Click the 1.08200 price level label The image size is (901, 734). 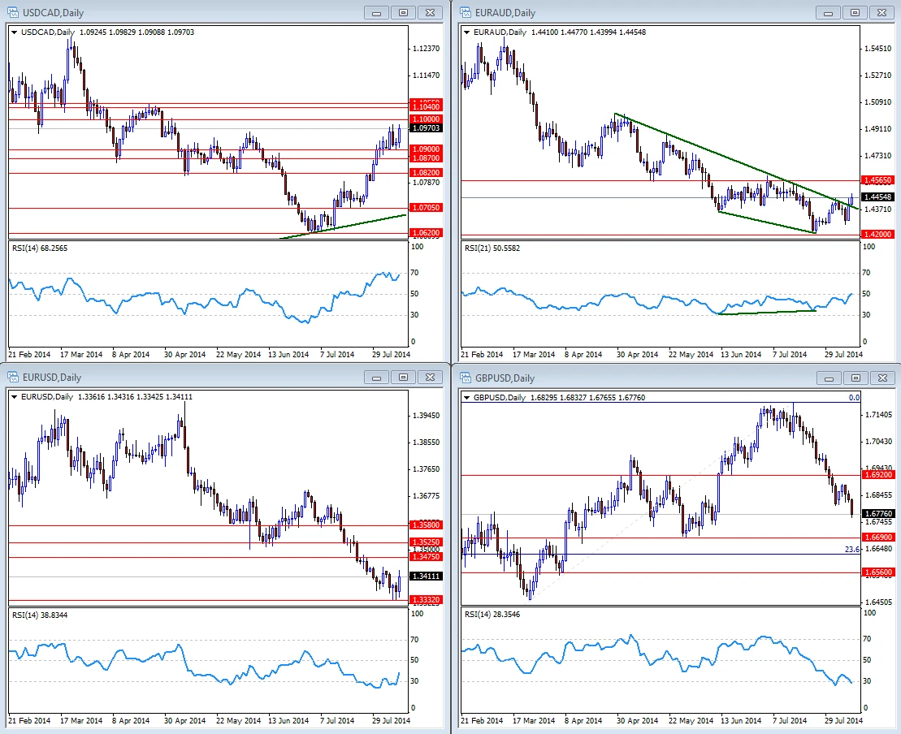click(426, 173)
